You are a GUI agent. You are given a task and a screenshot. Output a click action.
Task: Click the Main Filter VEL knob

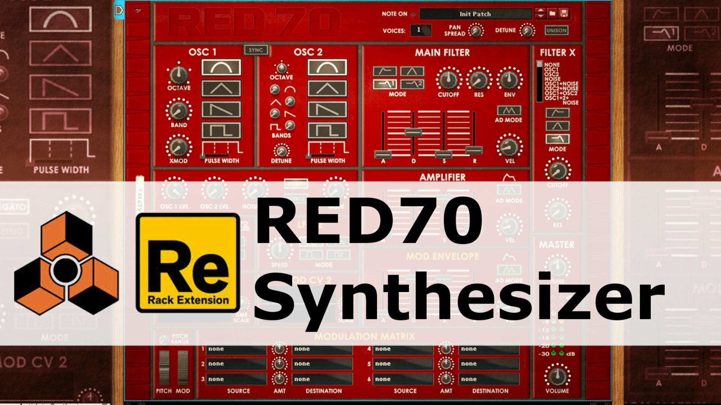510,147
